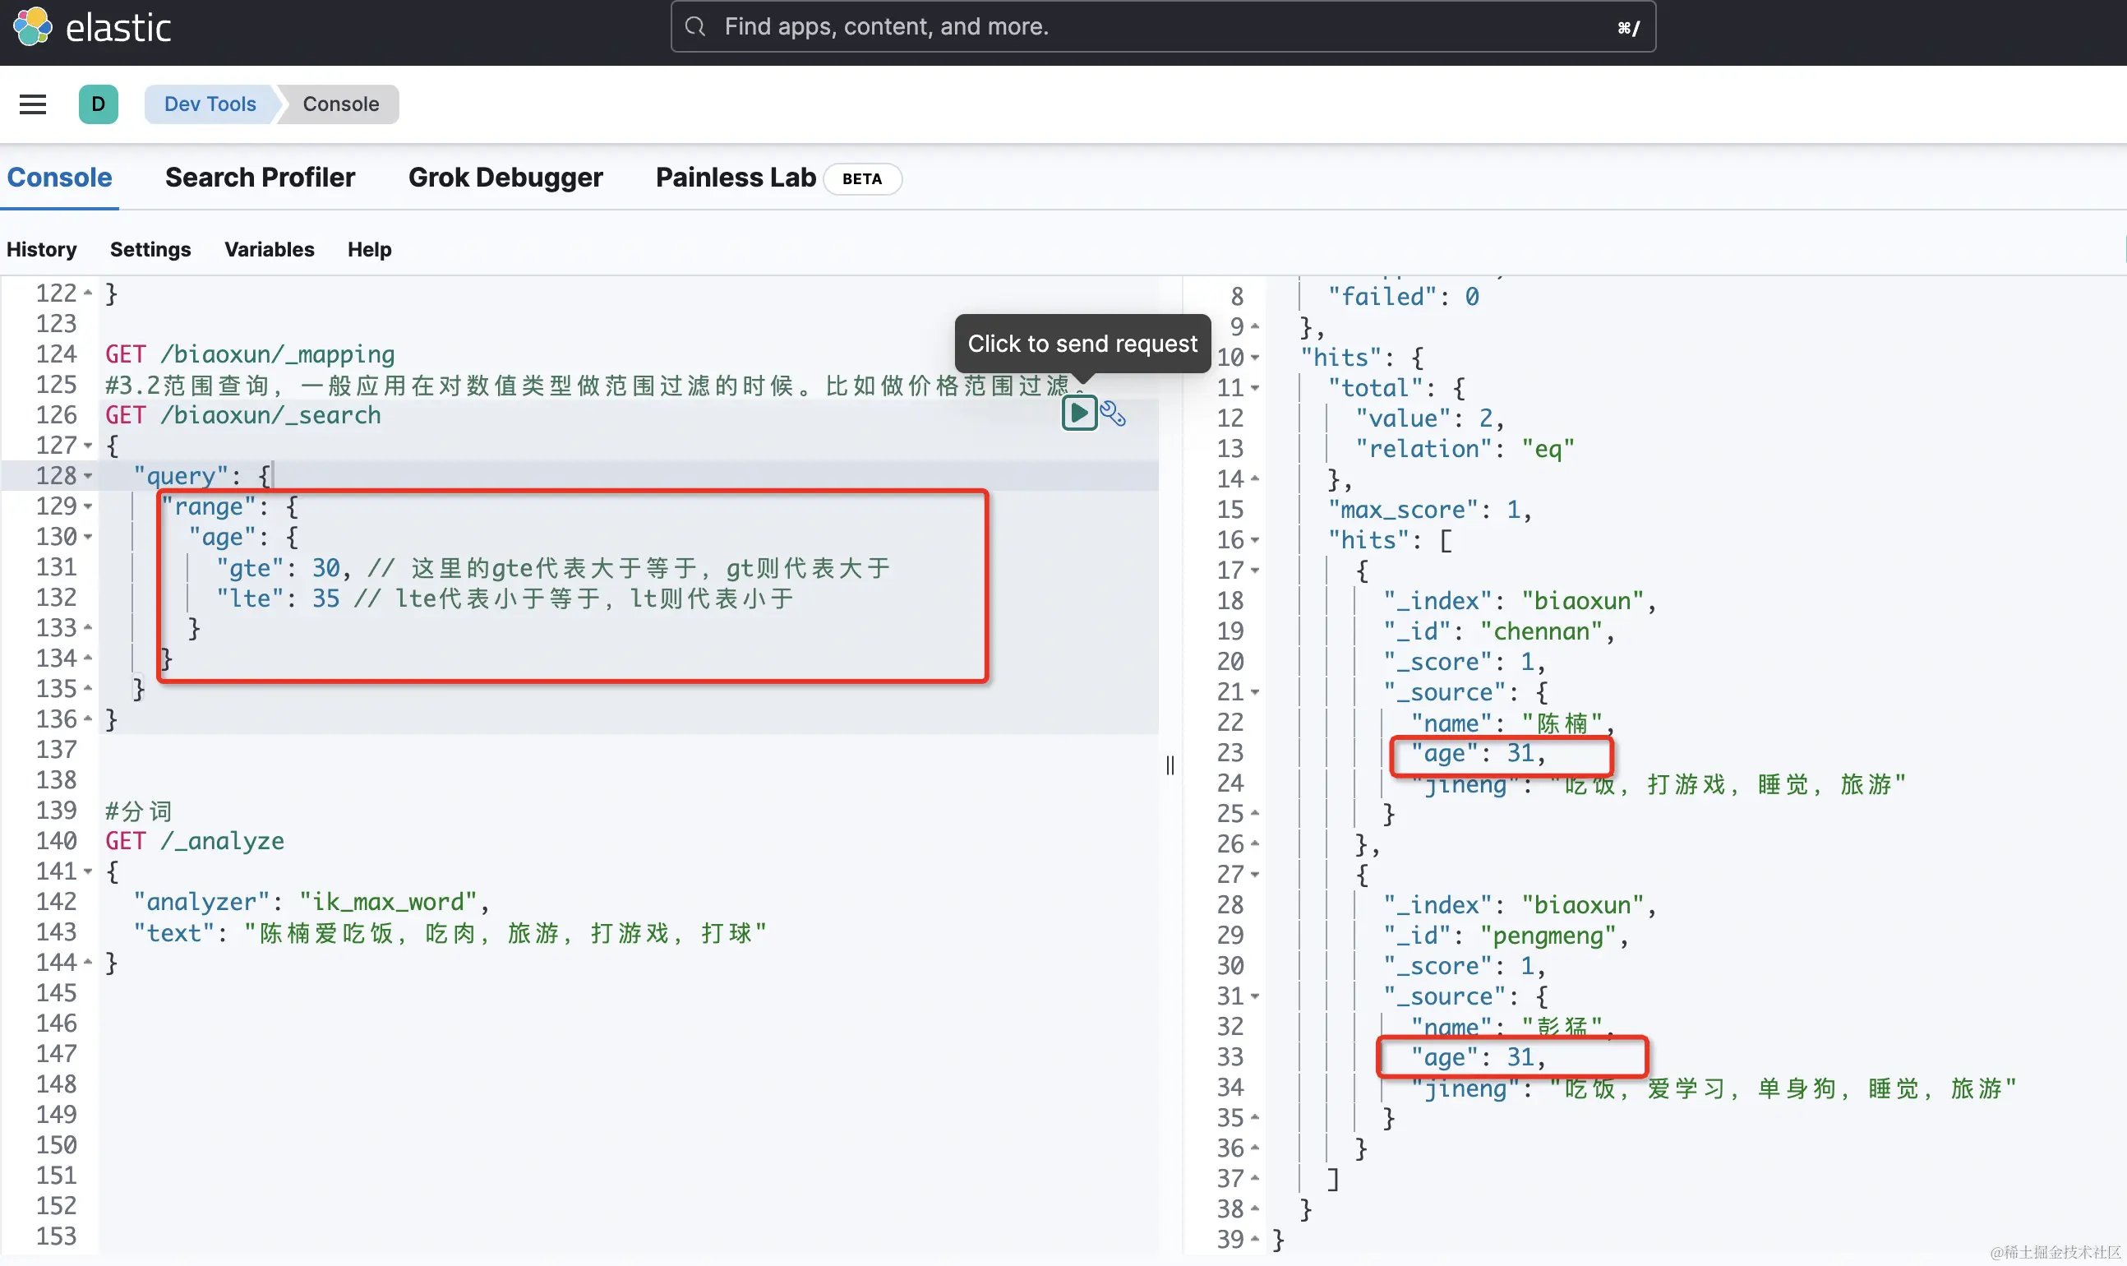The width and height of the screenshot is (2127, 1266).
Task: Click the Dev Tools breadcrumb link
Action: 210,104
